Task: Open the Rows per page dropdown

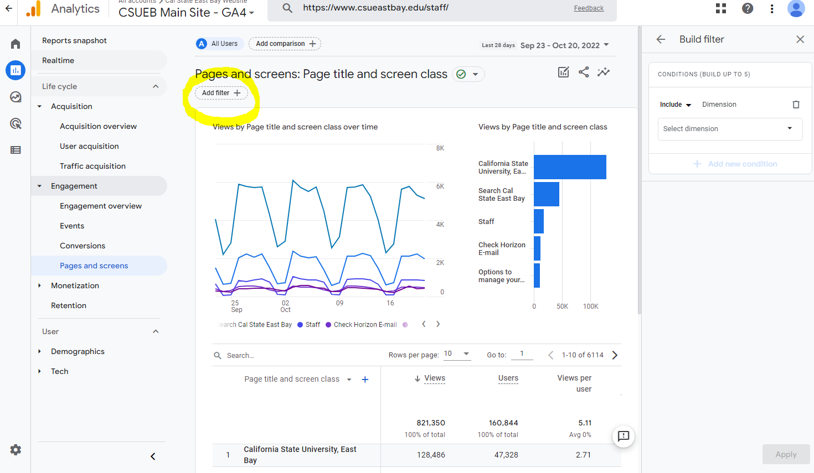Action: [457, 354]
